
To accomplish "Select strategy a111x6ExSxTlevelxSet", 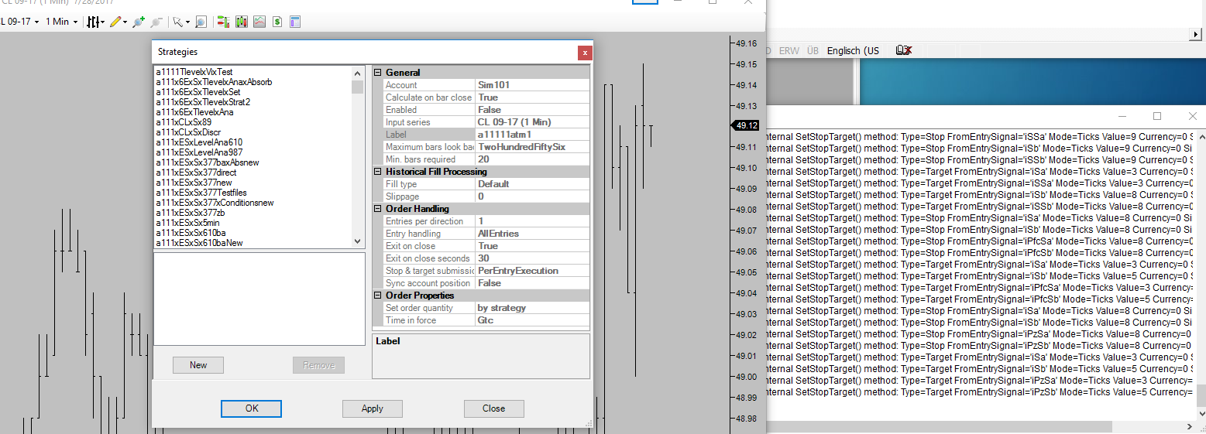I will [x=198, y=92].
